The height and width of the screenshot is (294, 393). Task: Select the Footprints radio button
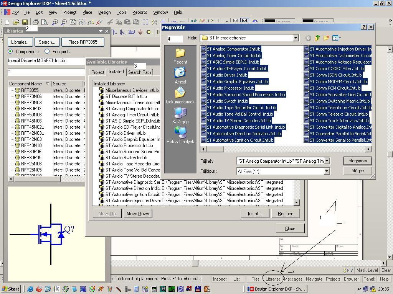click(47, 51)
